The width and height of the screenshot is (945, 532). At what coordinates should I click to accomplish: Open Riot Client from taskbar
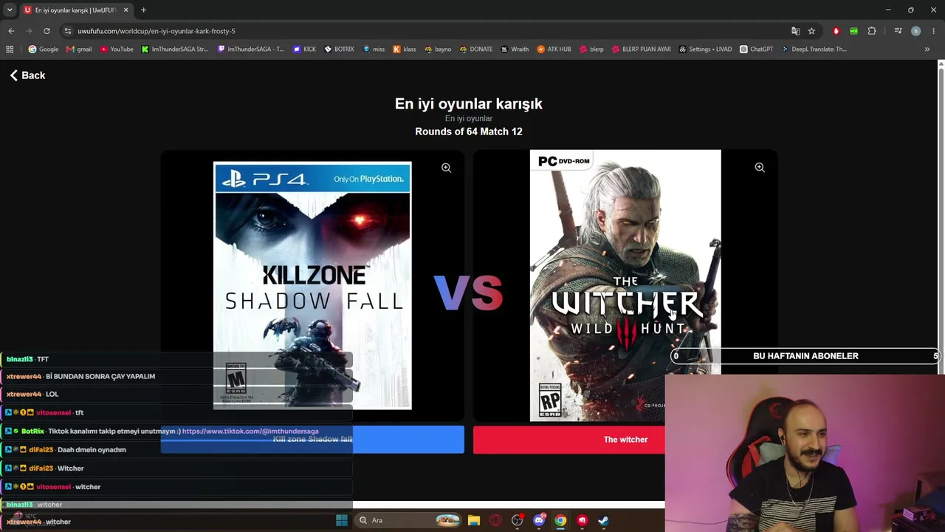[x=582, y=520]
